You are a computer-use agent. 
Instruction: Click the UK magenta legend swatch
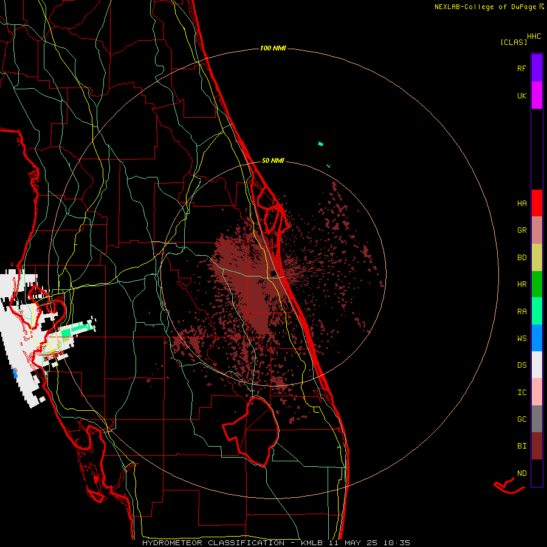[537, 95]
